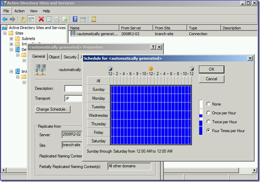Click the right midnight moon icon

point(191,68)
